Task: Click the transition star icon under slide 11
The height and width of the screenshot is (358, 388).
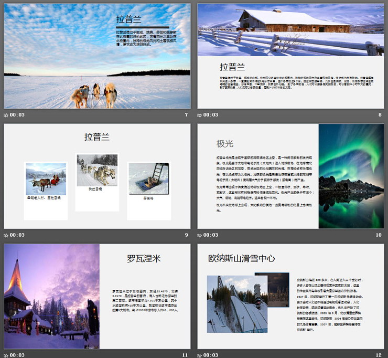Action: (6, 355)
